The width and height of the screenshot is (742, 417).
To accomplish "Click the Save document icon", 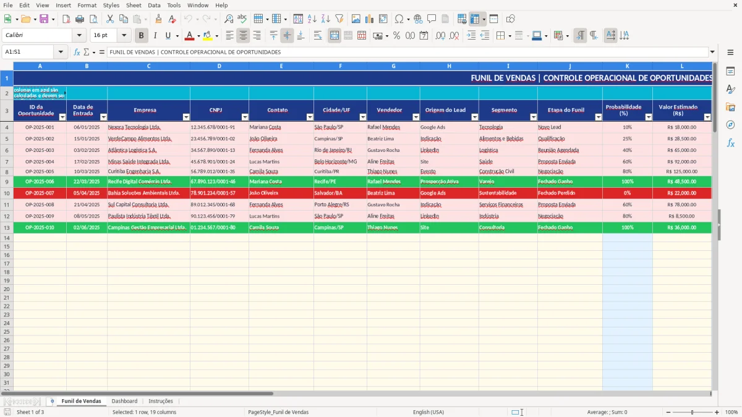I will [x=44, y=19].
